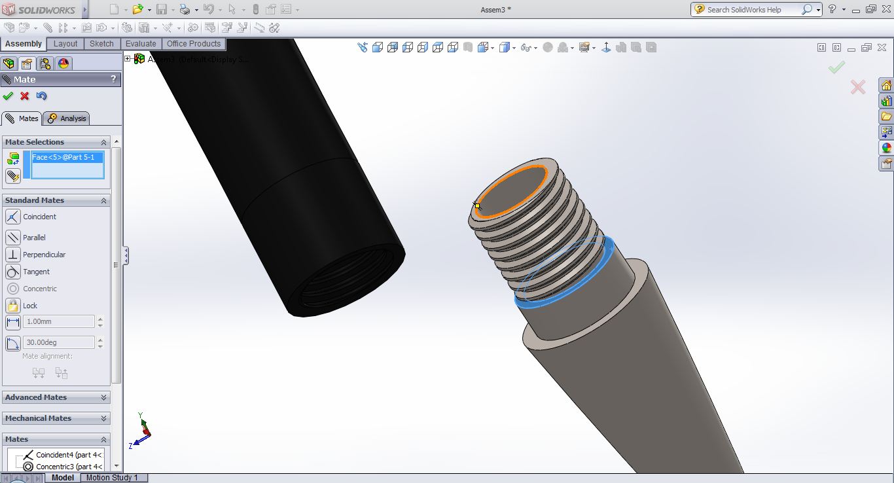The height and width of the screenshot is (483, 894).
Task: Click the green checkmark to accept the mate
Action: coord(8,96)
